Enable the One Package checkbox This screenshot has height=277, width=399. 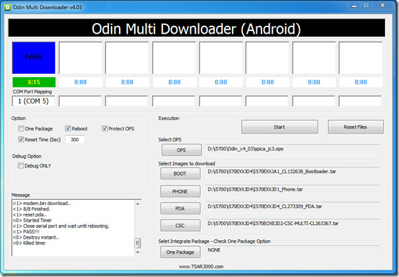tap(21, 129)
